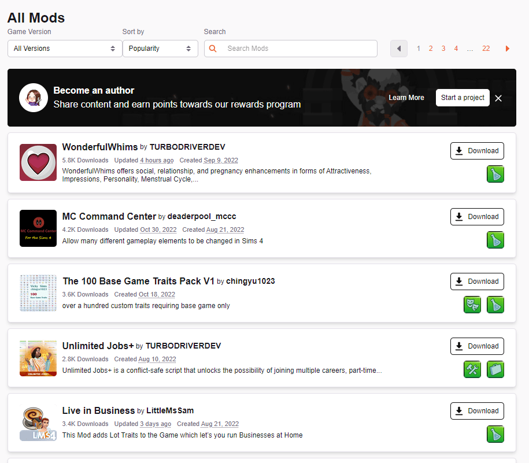This screenshot has width=529, height=463.
Task: Open the WonderfulWhims title link
Action: click(x=100, y=147)
